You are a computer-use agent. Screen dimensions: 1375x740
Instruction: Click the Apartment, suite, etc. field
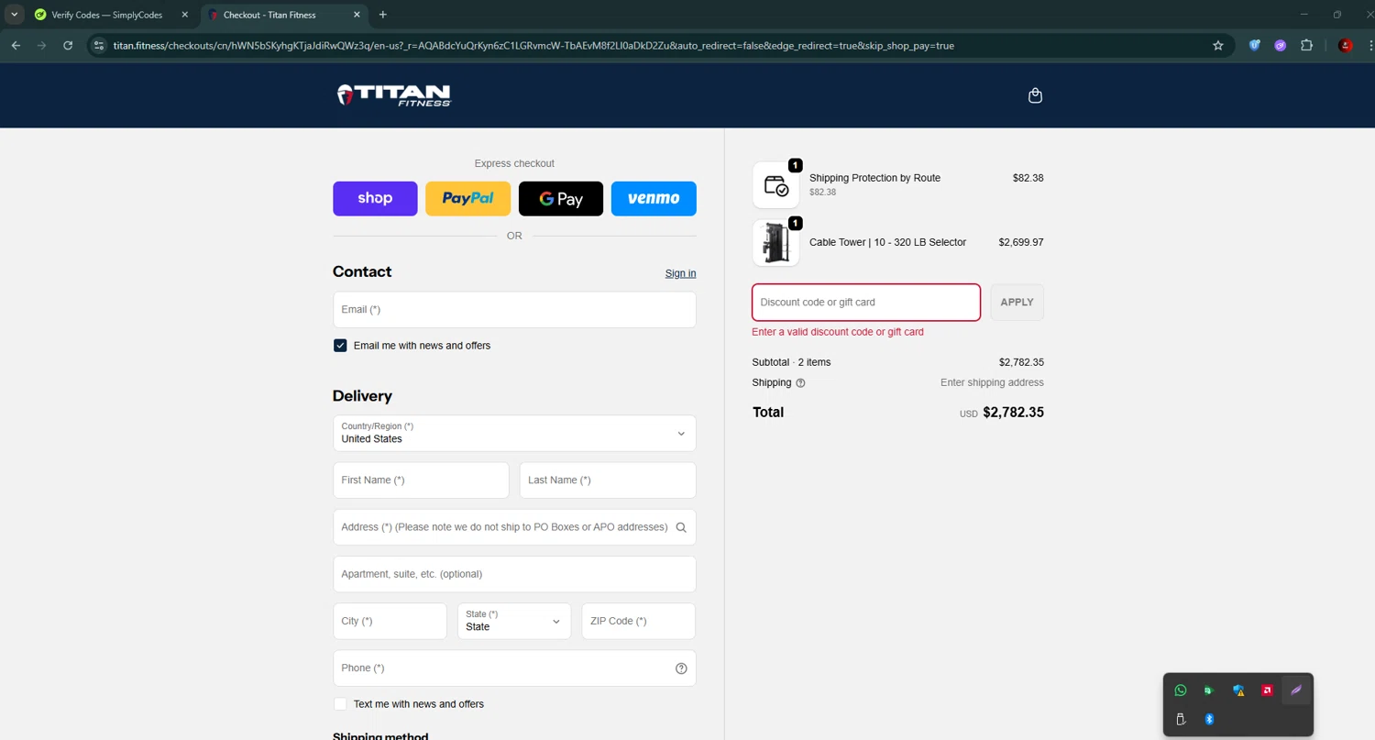click(x=514, y=574)
